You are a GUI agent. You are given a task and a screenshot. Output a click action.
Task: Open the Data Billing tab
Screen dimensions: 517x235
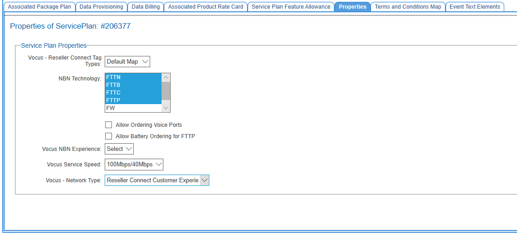[146, 7]
